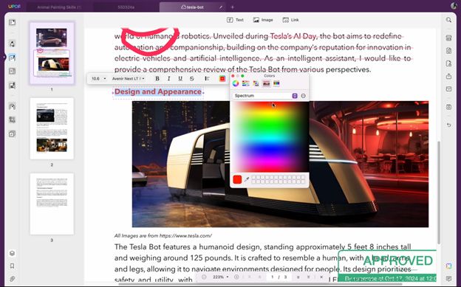The height and width of the screenshot is (287, 461).
Task: Switch to the tesla-bot tab
Action: click(x=193, y=7)
